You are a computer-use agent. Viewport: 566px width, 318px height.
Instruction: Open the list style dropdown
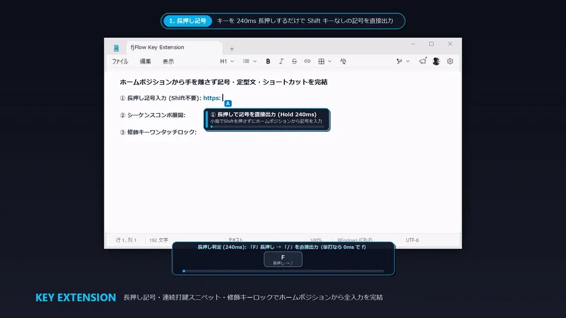tap(249, 61)
